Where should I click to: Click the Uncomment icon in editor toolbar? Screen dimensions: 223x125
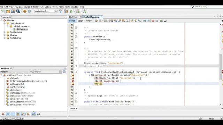165,21
